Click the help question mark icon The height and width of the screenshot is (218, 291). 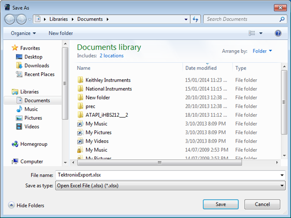(x=277, y=33)
